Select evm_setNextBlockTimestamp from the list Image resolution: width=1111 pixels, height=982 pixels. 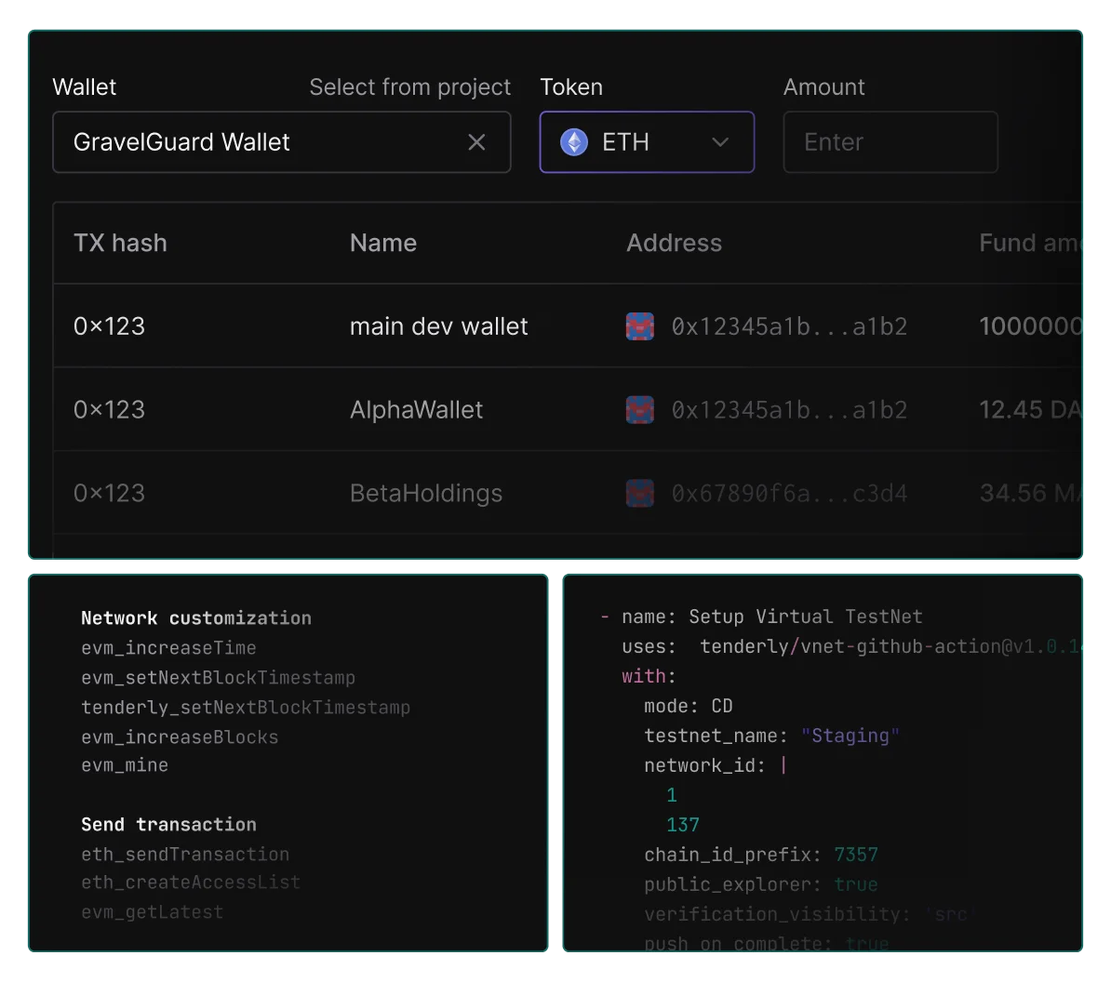point(218,678)
